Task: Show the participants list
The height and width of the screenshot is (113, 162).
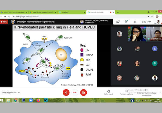Action: 117,22
